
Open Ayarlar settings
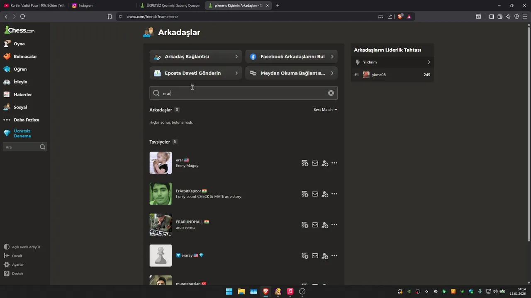[x=14, y=265]
